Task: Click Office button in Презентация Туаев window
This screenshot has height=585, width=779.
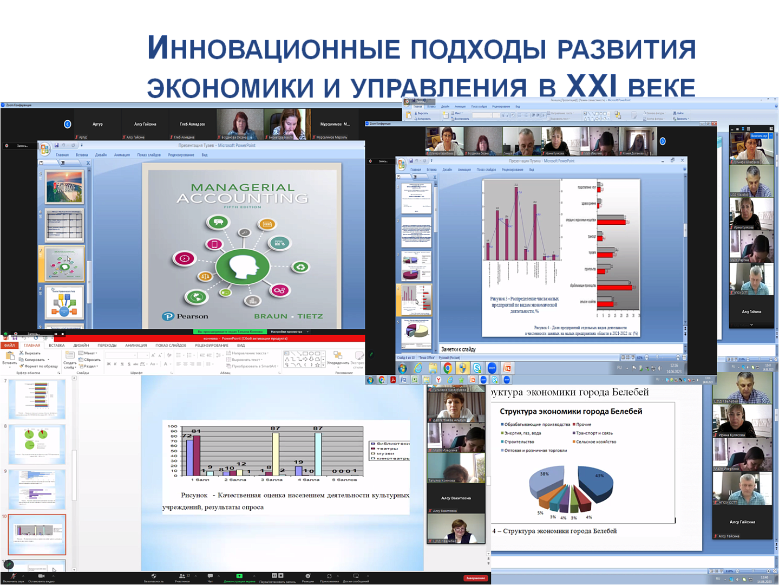Action: [x=45, y=148]
